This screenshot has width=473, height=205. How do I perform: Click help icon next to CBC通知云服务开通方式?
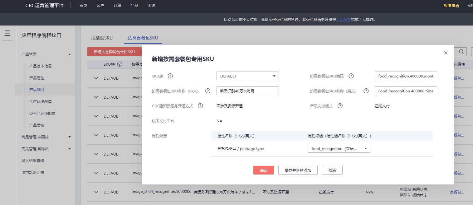[201, 106]
